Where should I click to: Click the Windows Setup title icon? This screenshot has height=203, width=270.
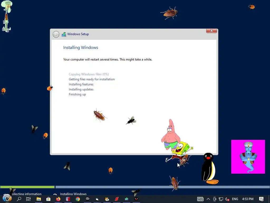pyautogui.click(x=64, y=34)
